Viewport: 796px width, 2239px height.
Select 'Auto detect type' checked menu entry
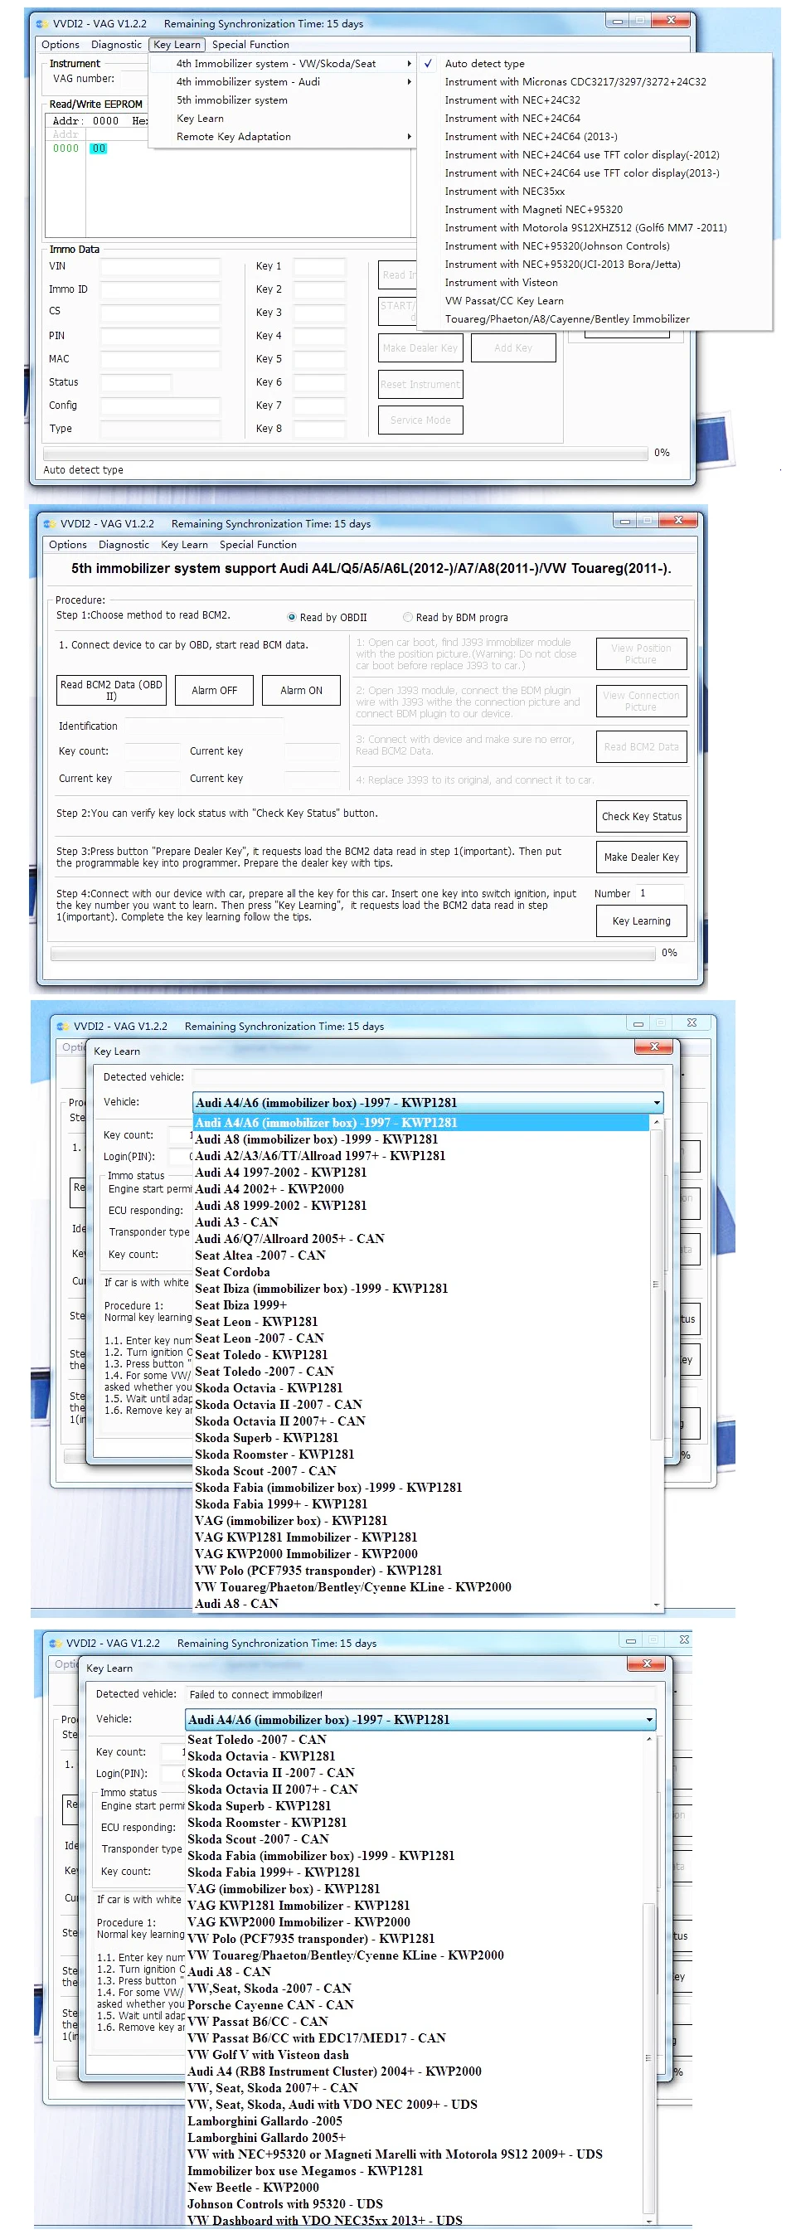(484, 64)
